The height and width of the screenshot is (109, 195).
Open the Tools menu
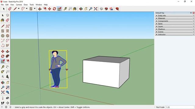(x=32, y=5)
